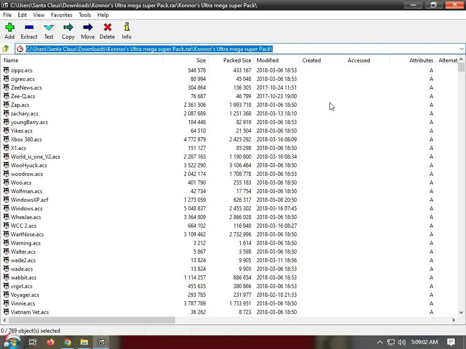Click the archive icon in address bar
Image resolution: width=466 pixels, height=349 pixels.
pos(20,49)
